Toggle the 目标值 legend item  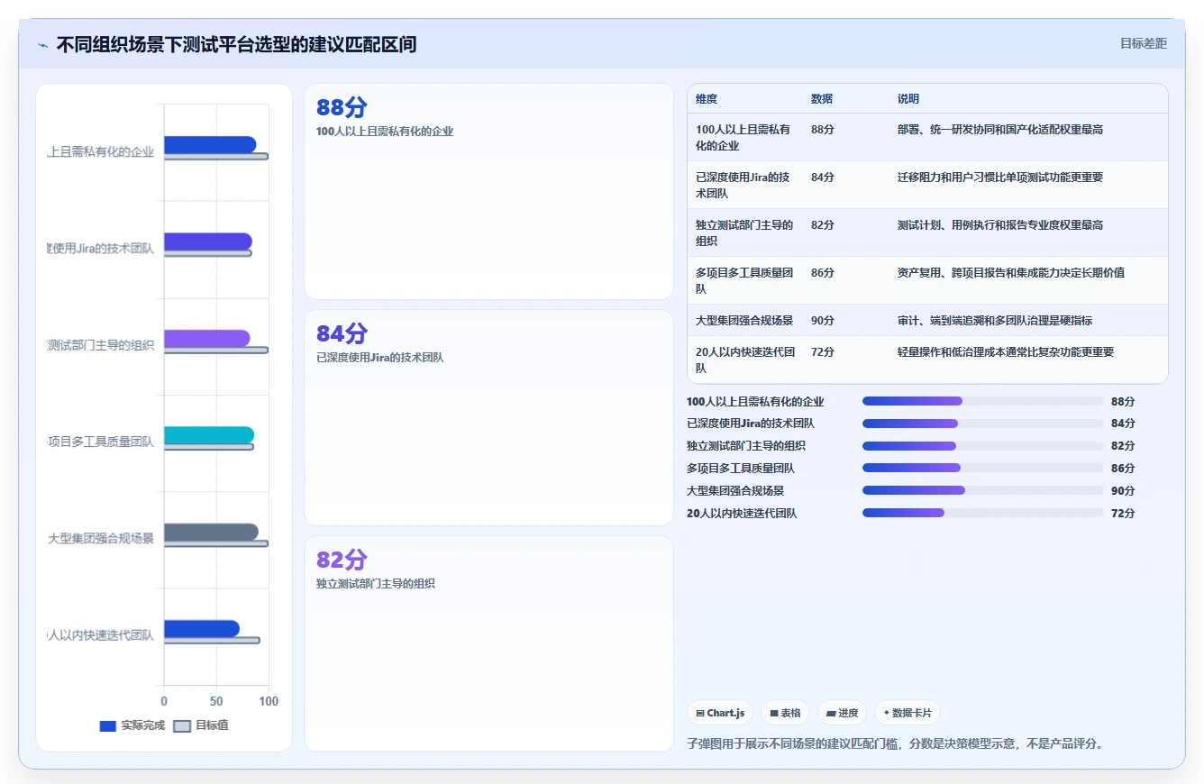pos(201,725)
